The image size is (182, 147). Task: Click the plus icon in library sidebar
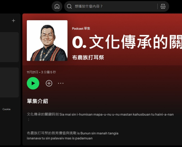point(13,21)
